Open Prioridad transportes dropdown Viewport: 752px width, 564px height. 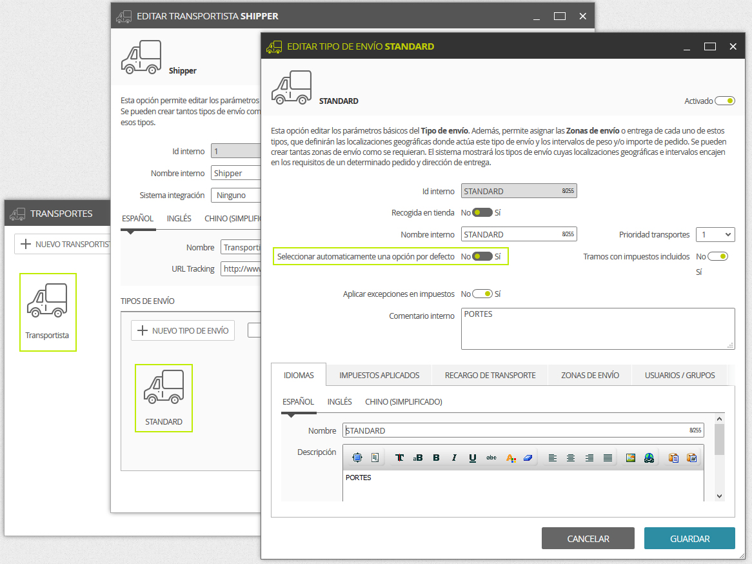point(715,235)
